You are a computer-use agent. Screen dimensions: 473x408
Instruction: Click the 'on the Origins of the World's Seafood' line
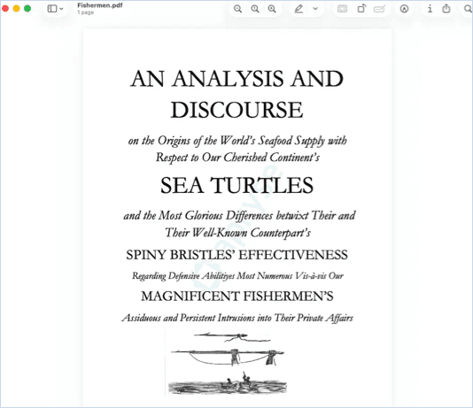(237, 141)
